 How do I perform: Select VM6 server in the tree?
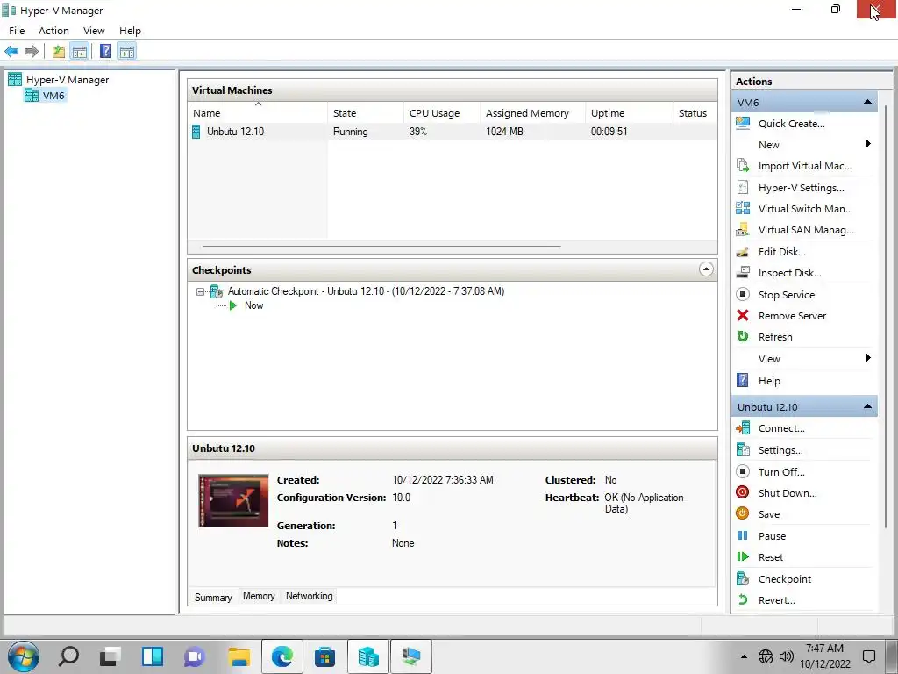(x=46, y=96)
